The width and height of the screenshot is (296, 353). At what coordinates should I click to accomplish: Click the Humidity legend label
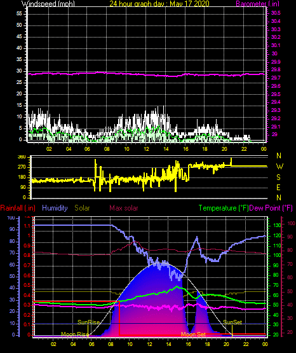click(55, 208)
